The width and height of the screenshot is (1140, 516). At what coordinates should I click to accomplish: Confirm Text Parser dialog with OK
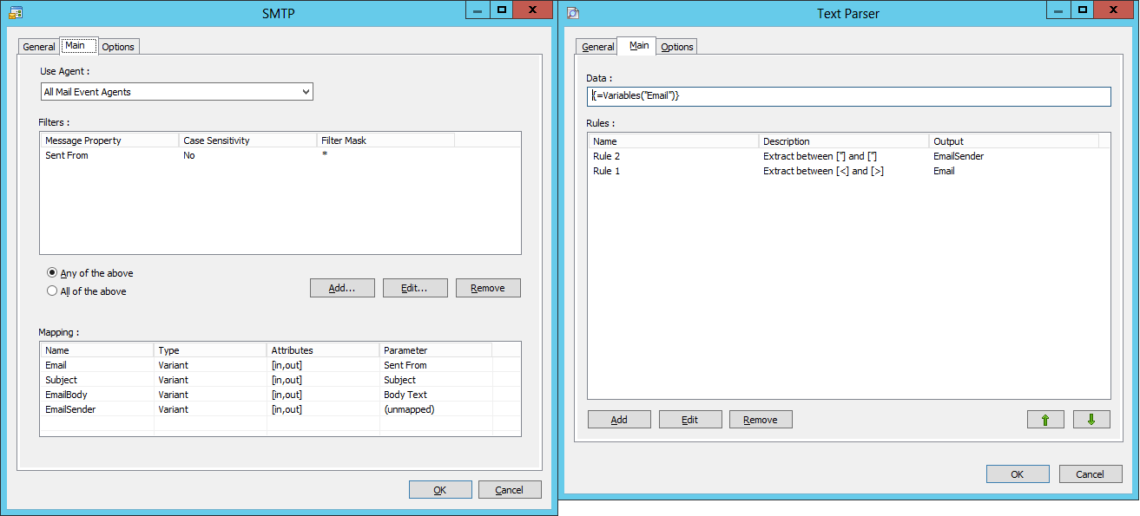coord(1018,474)
